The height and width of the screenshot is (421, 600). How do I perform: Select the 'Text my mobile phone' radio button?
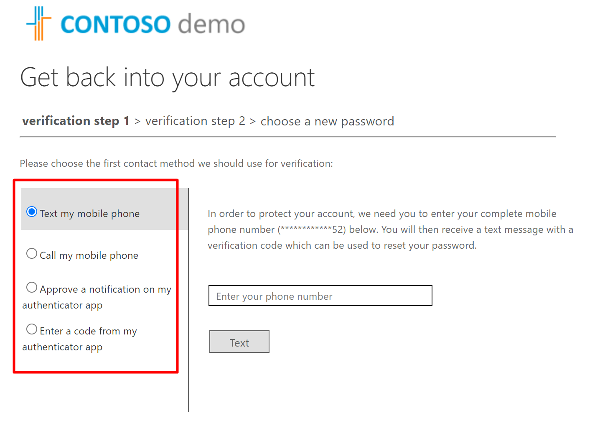point(32,212)
